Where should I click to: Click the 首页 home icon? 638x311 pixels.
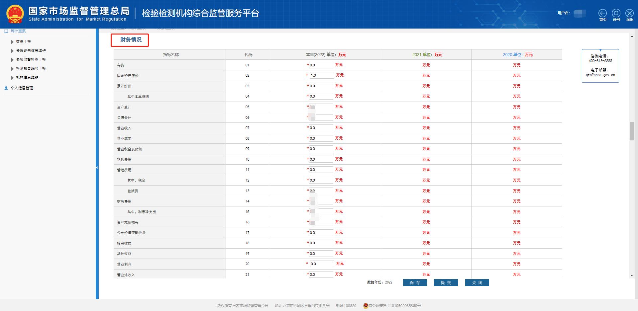pyautogui.click(x=602, y=13)
